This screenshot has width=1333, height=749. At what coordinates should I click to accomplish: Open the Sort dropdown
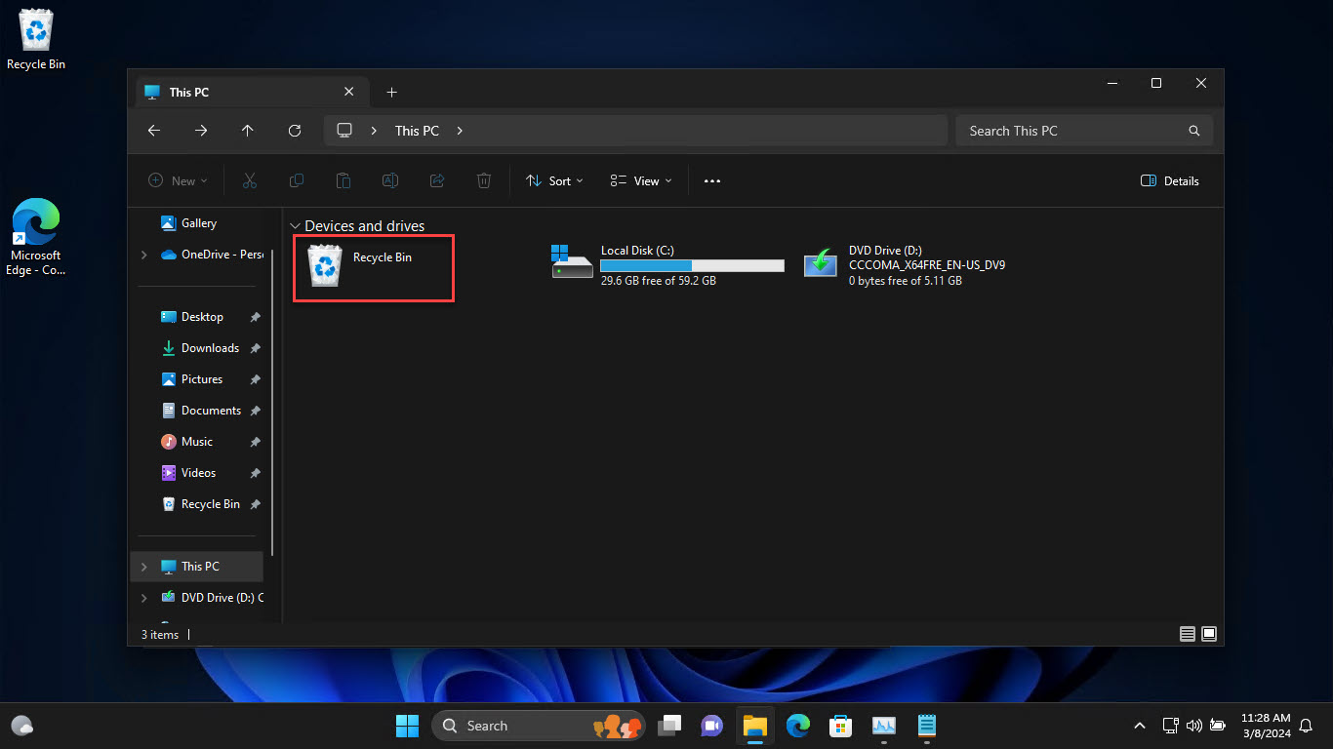pos(553,180)
